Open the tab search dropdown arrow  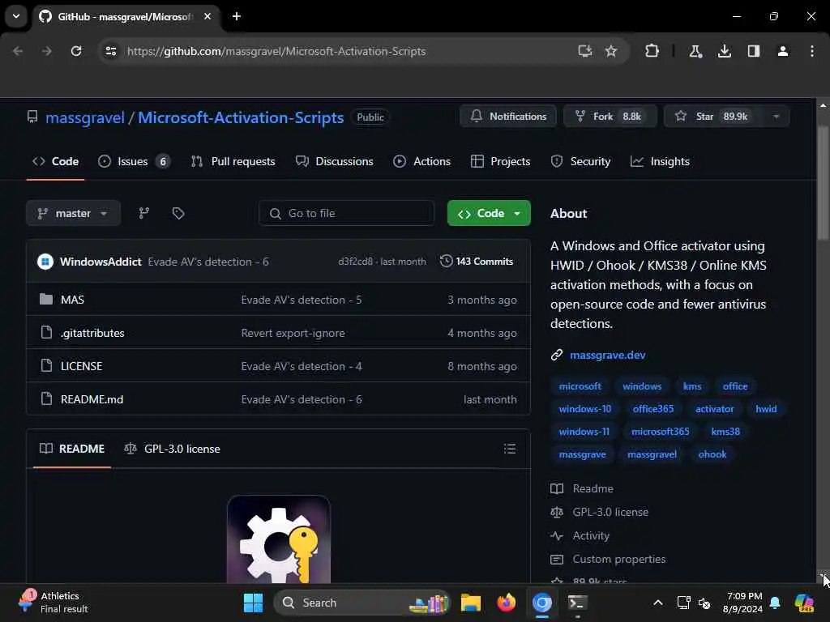[x=16, y=16]
